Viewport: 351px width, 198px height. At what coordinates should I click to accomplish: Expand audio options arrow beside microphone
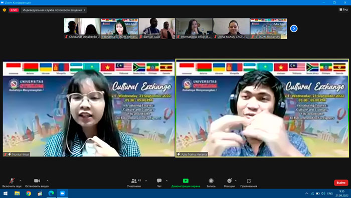(x=21, y=181)
